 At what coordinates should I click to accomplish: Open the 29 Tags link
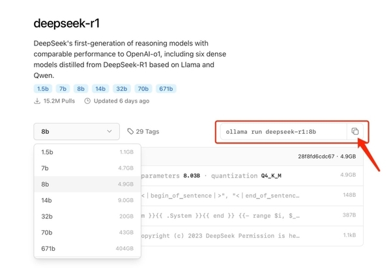147,131
